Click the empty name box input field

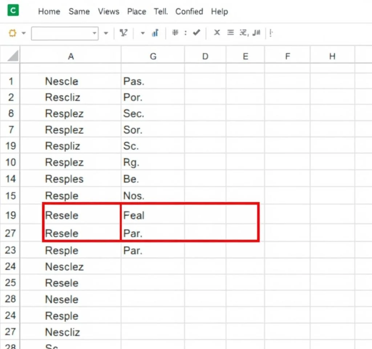62,33
